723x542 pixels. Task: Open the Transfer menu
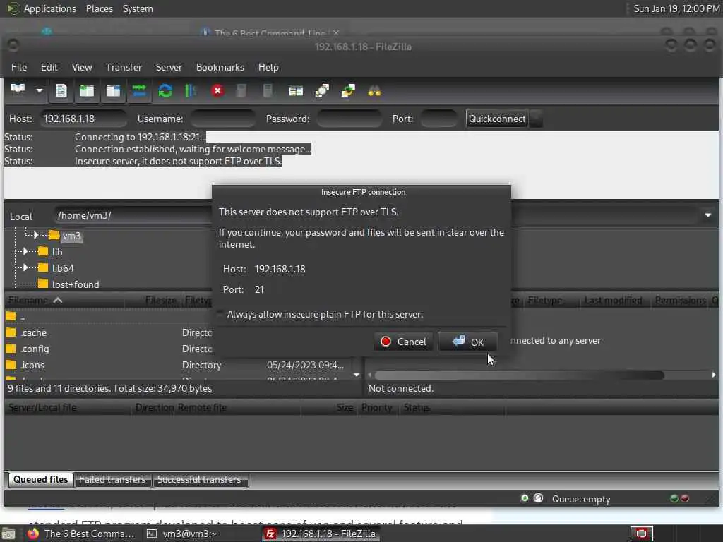(124, 67)
